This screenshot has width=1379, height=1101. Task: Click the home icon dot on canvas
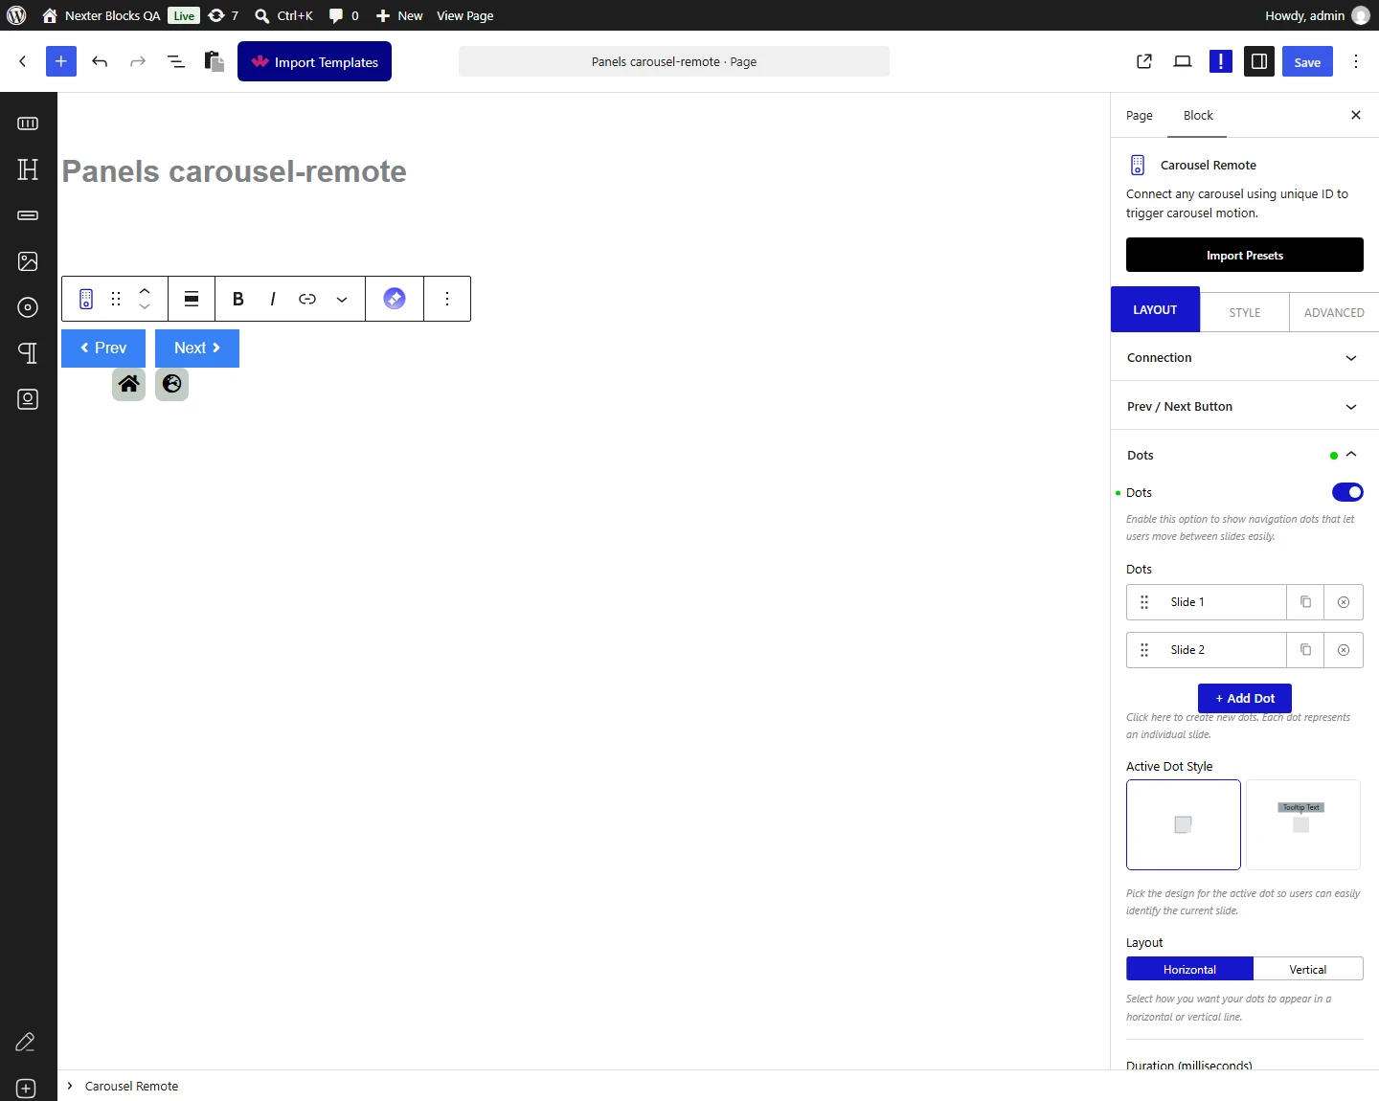[129, 384]
